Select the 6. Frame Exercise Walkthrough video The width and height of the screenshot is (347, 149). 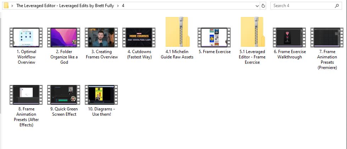290,38
